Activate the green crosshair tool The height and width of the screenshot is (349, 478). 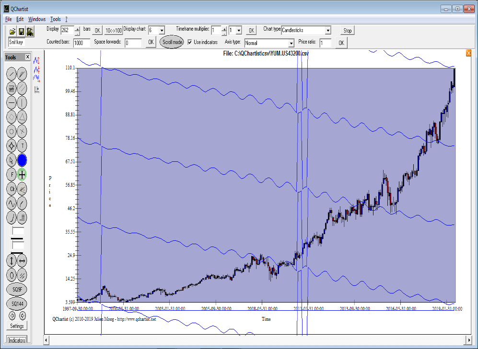(23, 174)
